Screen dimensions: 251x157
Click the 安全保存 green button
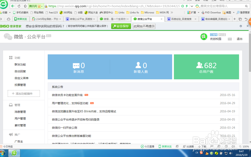[121, 26]
